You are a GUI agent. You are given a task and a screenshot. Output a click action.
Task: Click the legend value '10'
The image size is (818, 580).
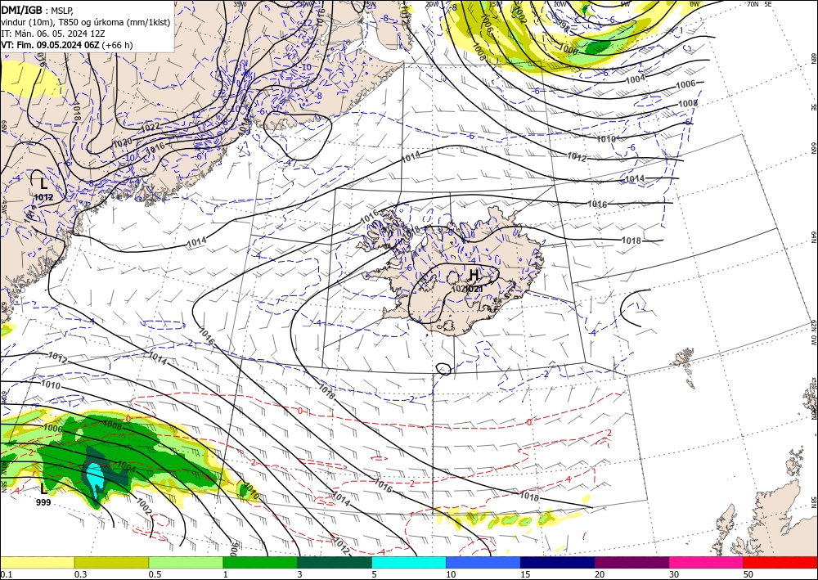coord(451,574)
